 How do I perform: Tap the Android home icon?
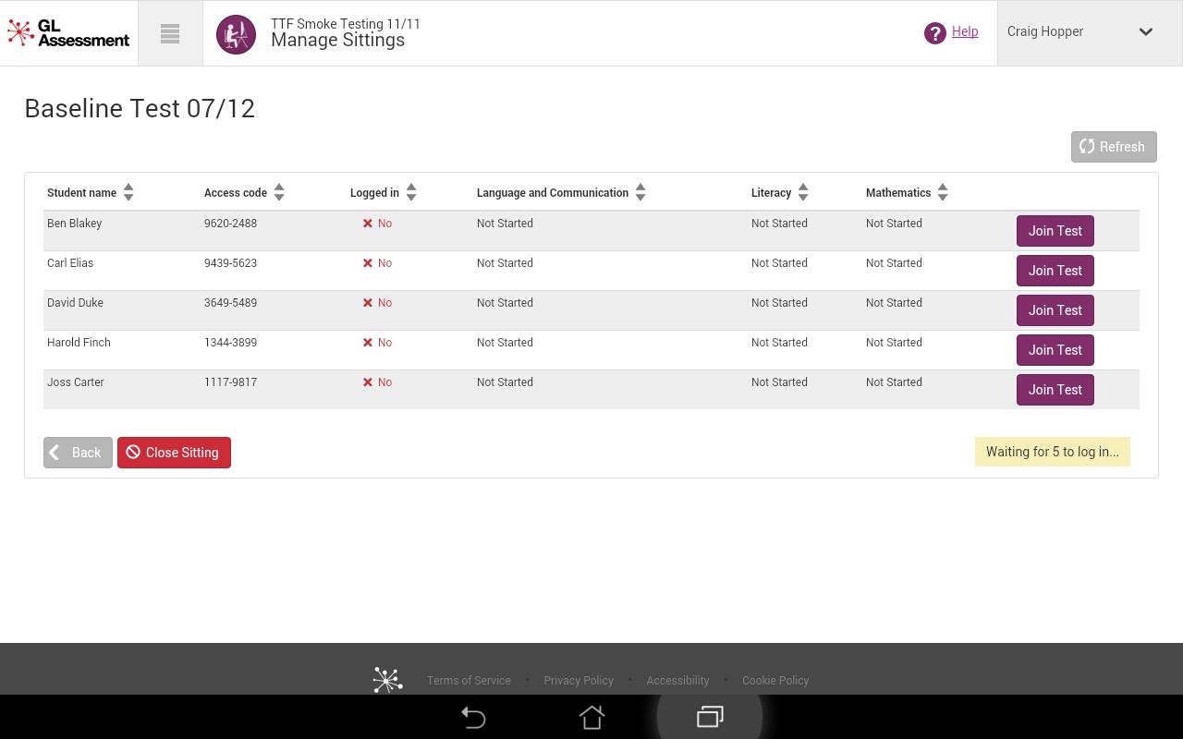point(591,717)
